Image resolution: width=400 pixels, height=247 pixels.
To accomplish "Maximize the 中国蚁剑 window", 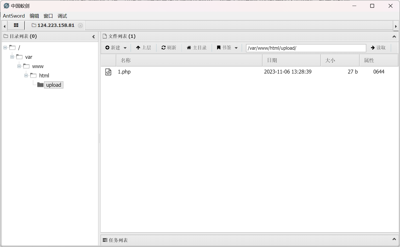I will [372, 6].
